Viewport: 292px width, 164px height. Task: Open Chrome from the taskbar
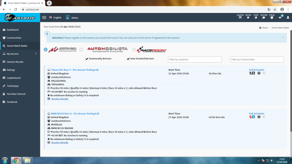pyautogui.click(x=16, y=160)
